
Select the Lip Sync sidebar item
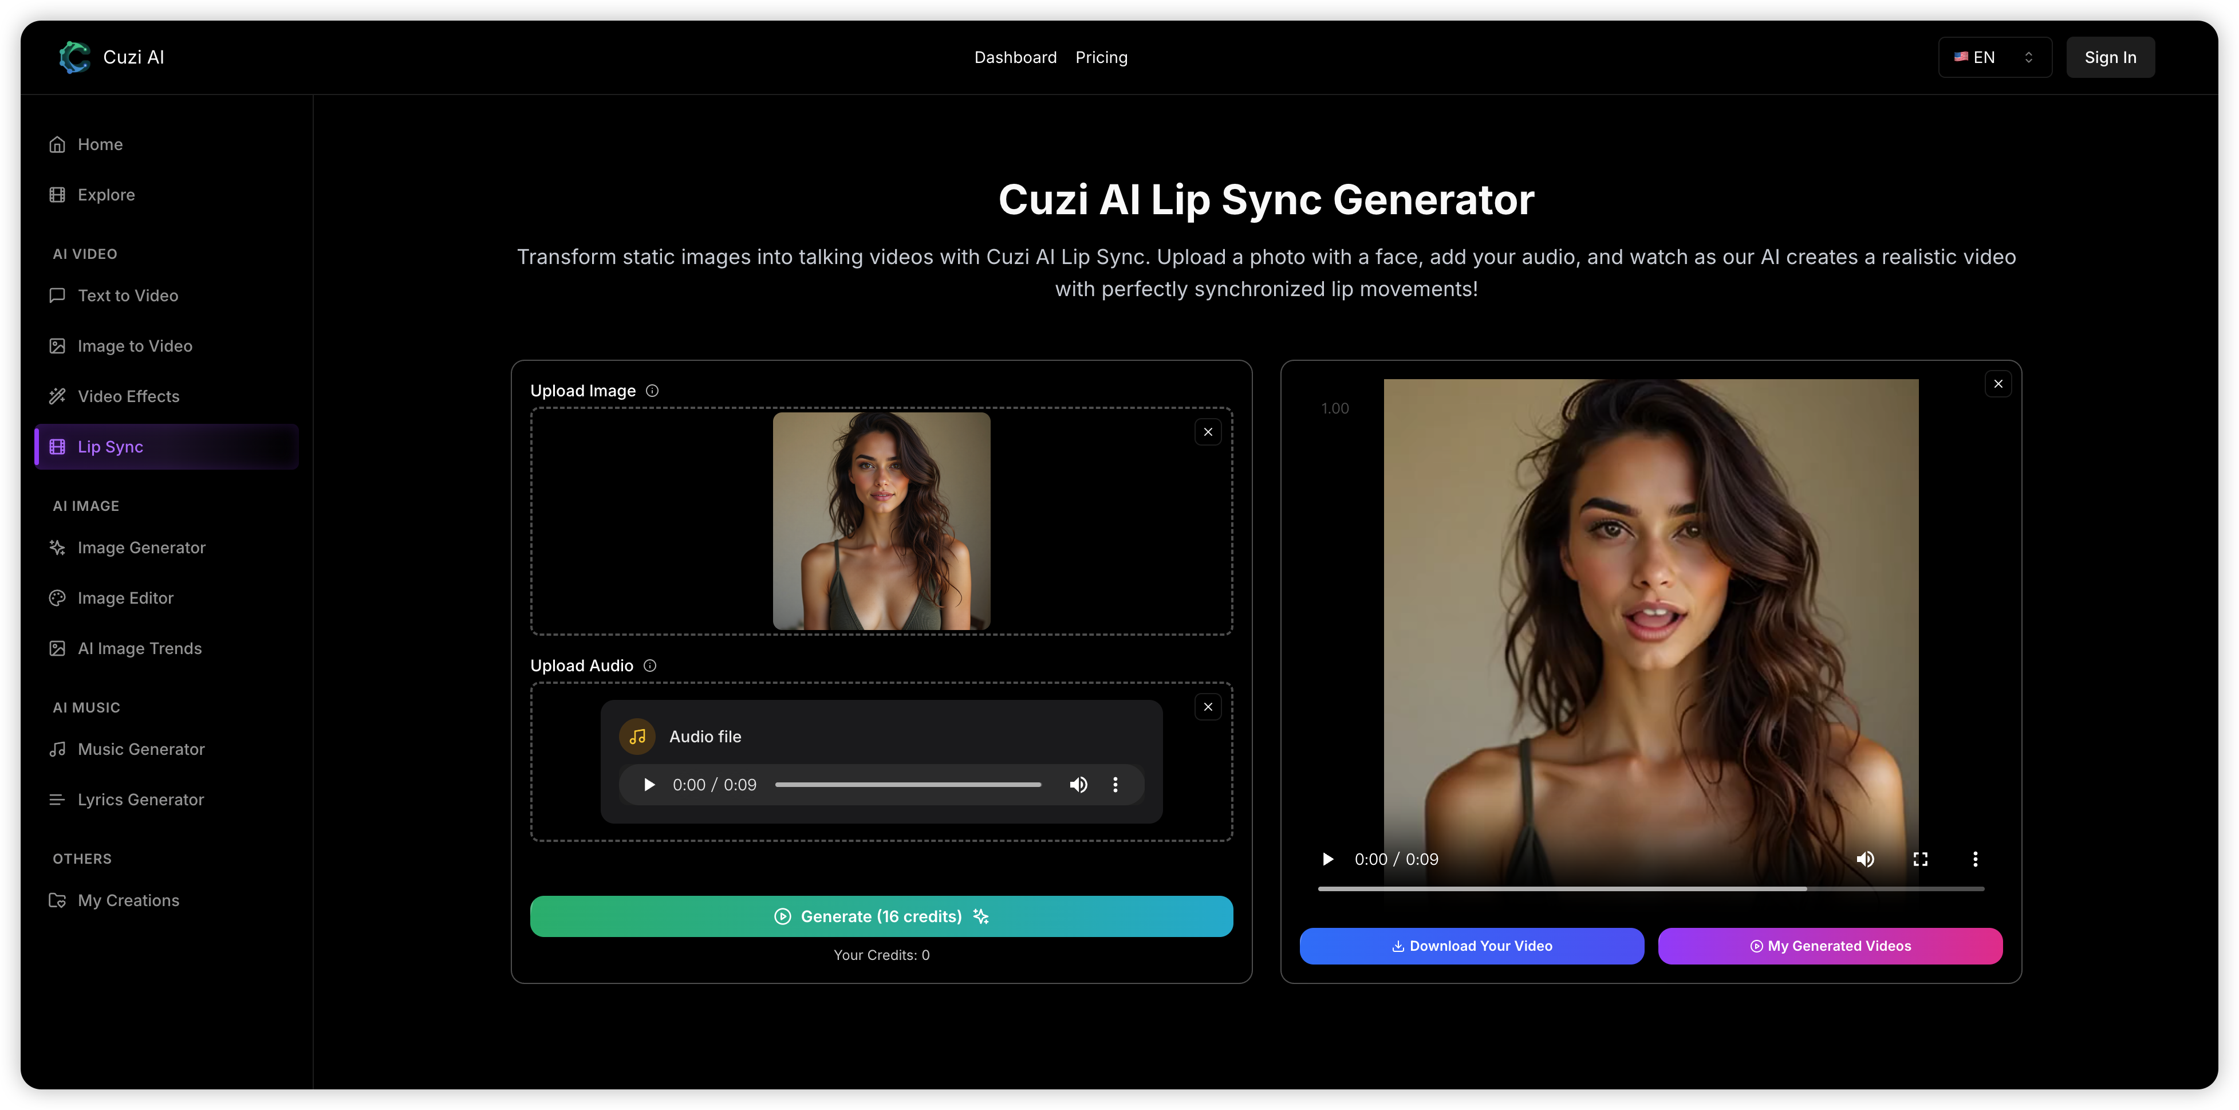[166, 447]
